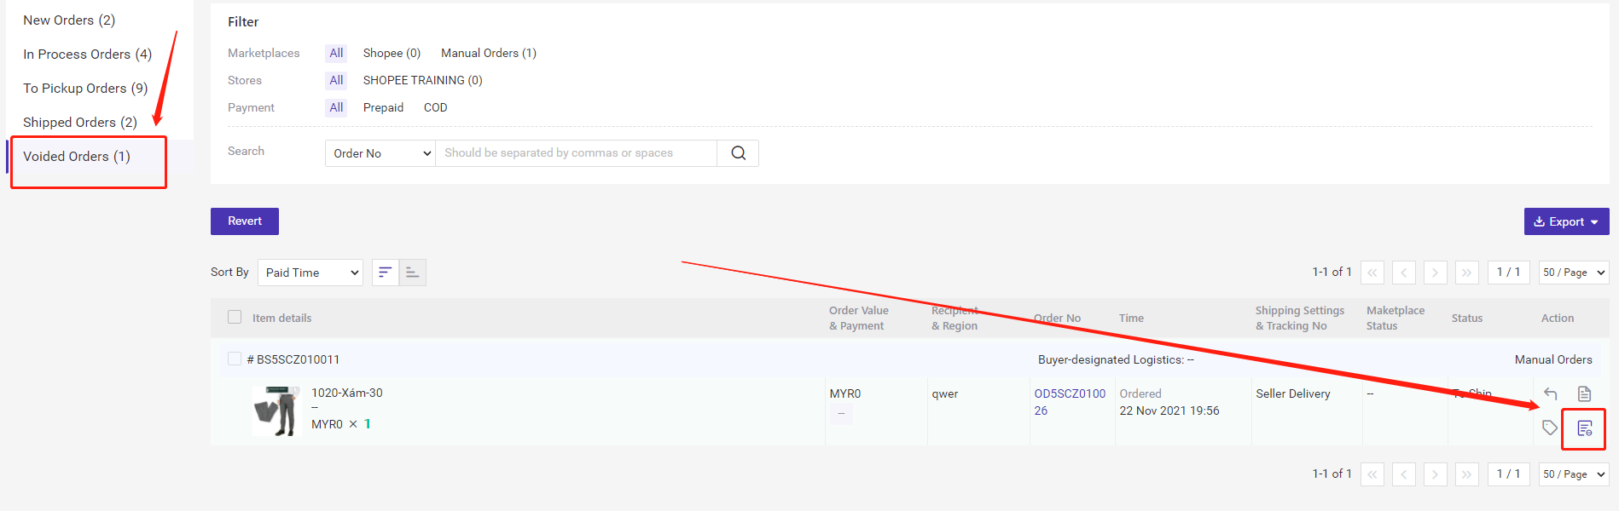Image resolution: width=1619 pixels, height=511 pixels.
Task: Click the search magnifier icon
Action: (x=738, y=153)
